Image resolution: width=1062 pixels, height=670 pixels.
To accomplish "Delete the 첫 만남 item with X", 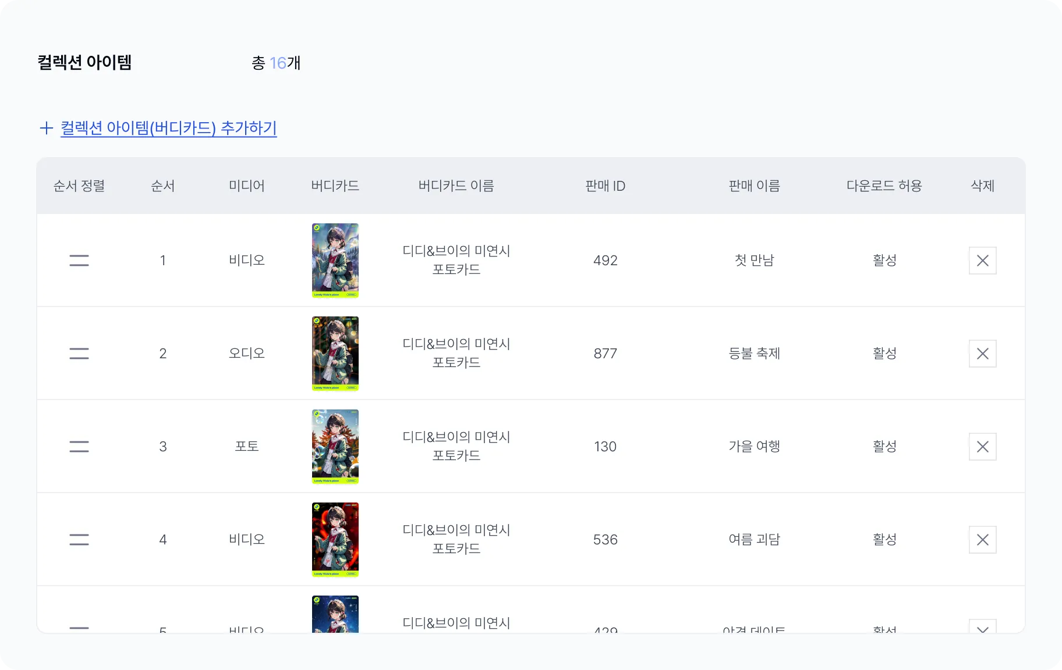I will tap(983, 261).
